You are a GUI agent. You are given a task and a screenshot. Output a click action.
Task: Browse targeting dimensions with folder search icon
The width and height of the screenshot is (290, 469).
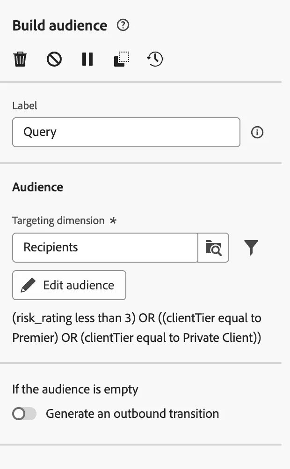pyautogui.click(x=213, y=248)
